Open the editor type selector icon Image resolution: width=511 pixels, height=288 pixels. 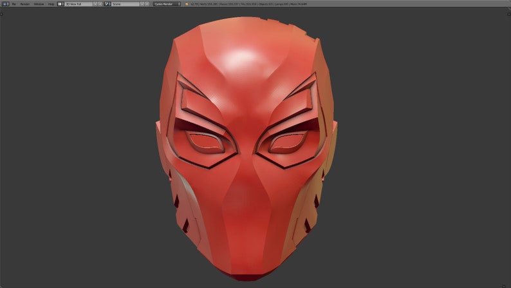point(6,4)
